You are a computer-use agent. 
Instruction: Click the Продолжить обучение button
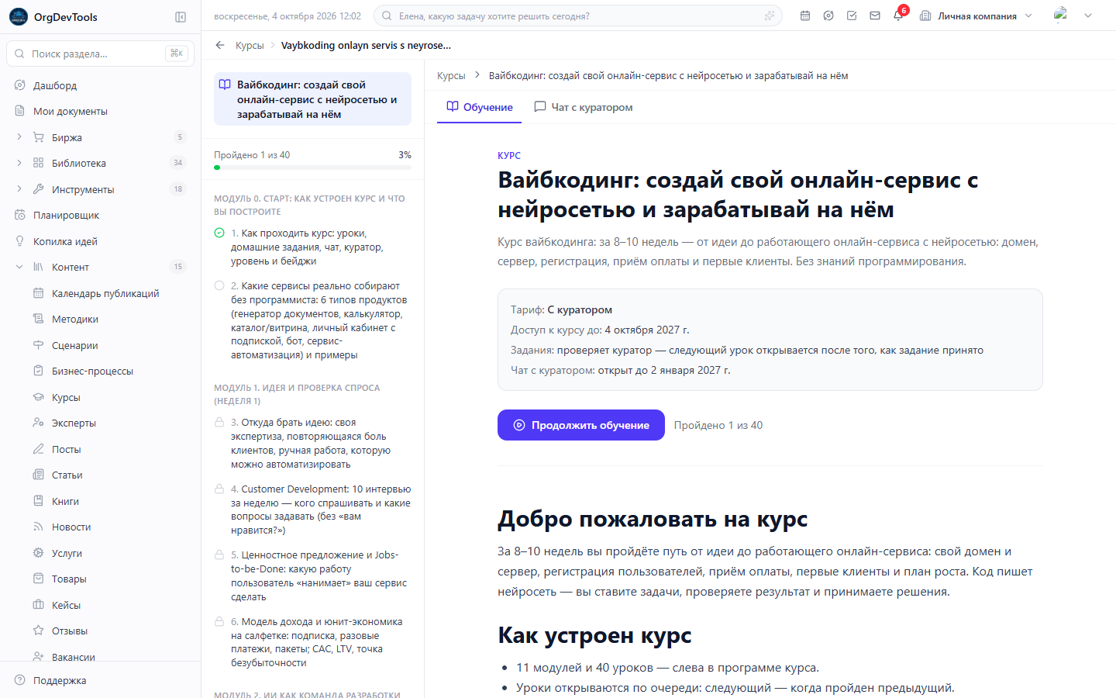[581, 425]
